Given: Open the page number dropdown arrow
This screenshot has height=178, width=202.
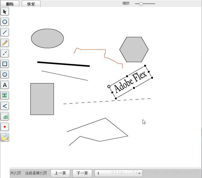Looking at the screenshot, I should 139,173.
